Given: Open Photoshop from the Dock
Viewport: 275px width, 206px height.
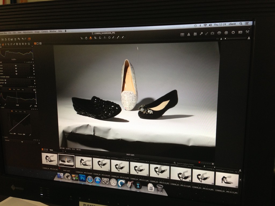Looking at the screenshot, I should [82, 178].
